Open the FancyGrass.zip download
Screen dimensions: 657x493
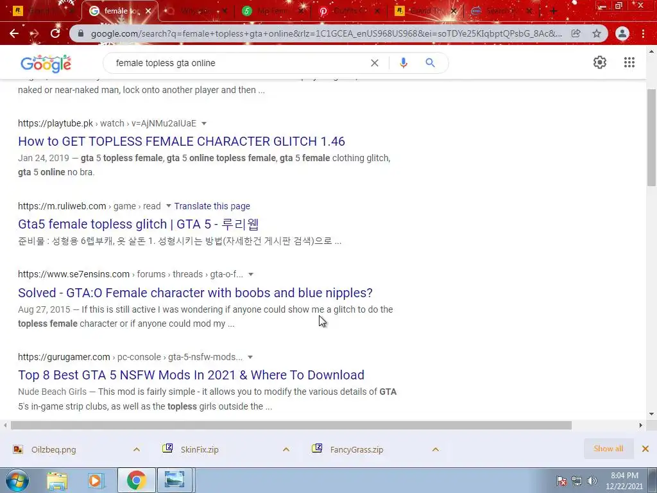pyautogui.click(x=357, y=450)
